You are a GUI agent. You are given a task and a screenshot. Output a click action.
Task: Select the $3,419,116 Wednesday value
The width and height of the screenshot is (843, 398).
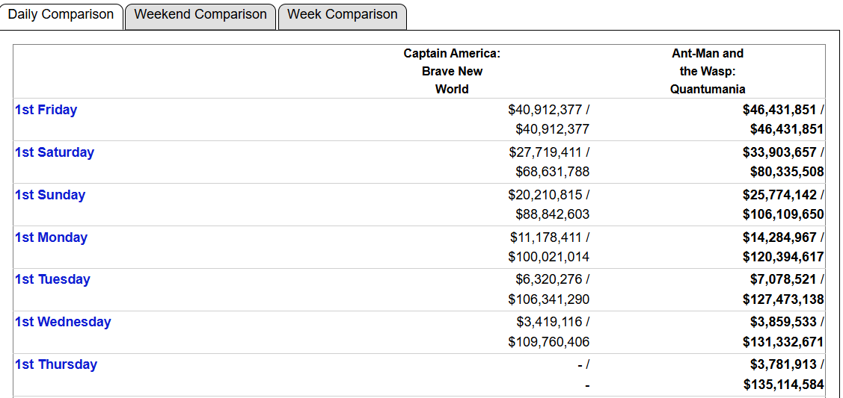pyautogui.click(x=549, y=322)
